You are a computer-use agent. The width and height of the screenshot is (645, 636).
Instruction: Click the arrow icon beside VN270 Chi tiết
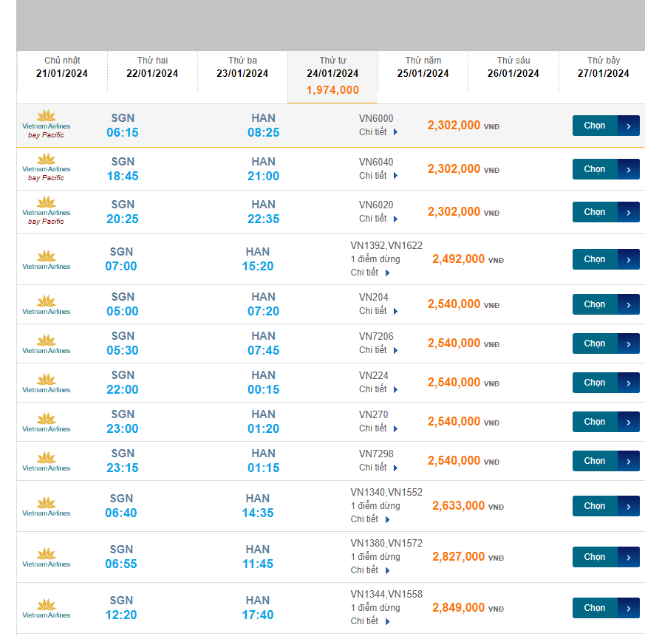[396, 428]
